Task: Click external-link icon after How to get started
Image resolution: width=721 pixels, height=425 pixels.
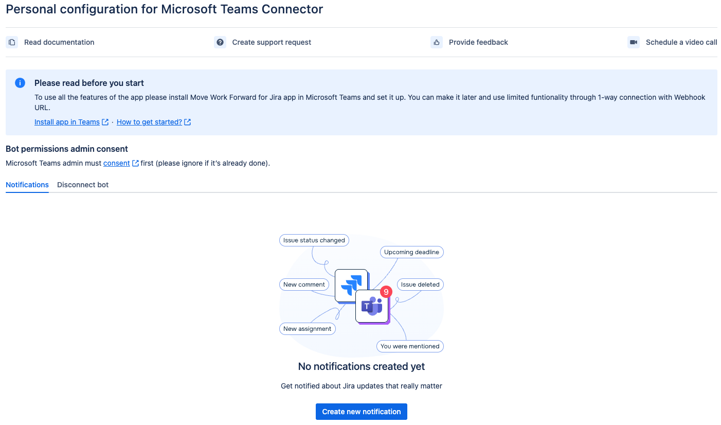Action: 188,122
